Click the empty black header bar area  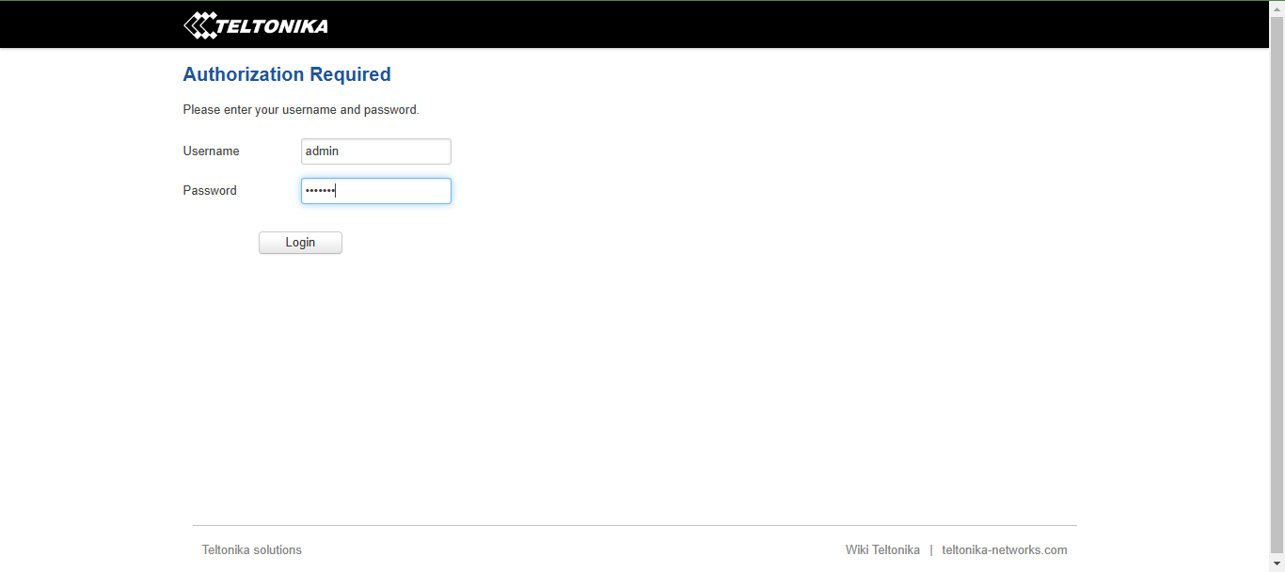753,25
